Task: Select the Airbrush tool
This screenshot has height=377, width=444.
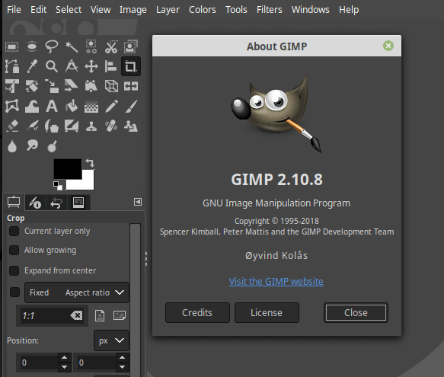Action: click(x=32, y=126)
